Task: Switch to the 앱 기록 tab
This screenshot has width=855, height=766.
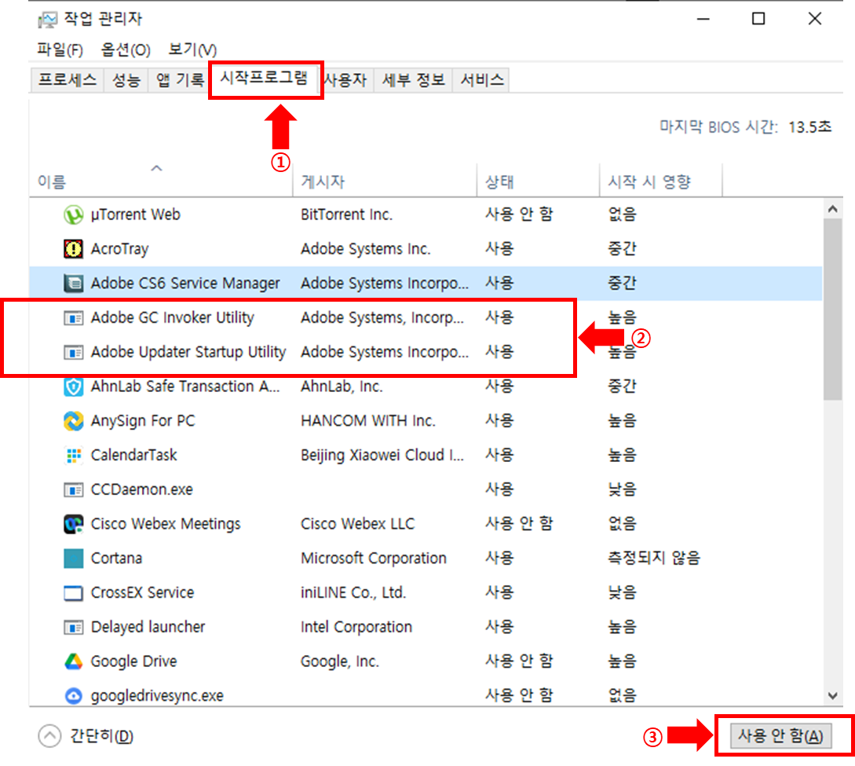Action: pos(179,80)
